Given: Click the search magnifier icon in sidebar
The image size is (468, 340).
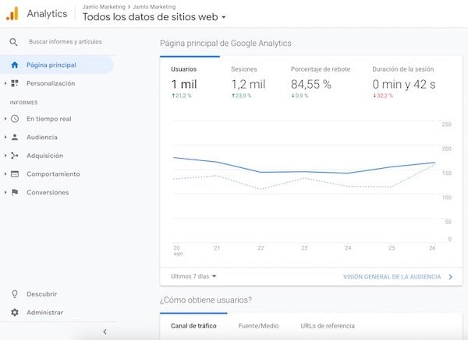Looking at the screenshot, I should click(x=13, y=42).
